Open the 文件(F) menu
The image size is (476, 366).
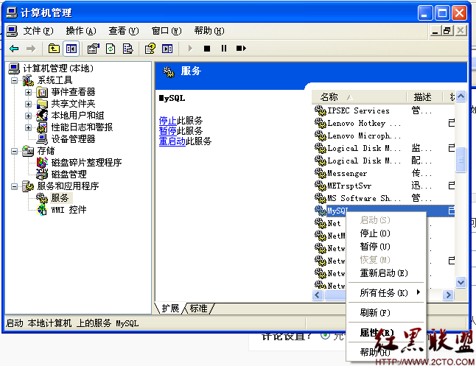(x=38, y=31)
